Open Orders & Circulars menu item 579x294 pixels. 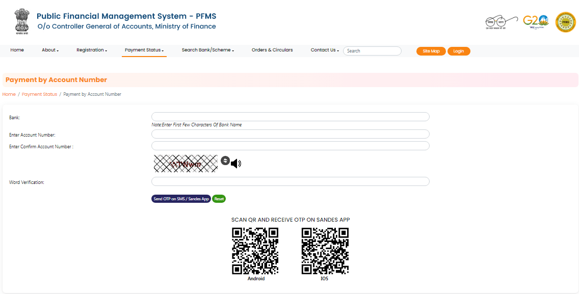coord(272,50)
